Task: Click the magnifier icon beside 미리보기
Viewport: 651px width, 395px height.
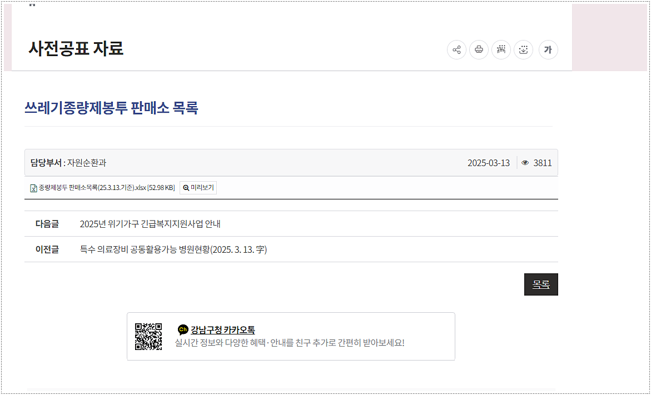Action: [x=186, y=187]
